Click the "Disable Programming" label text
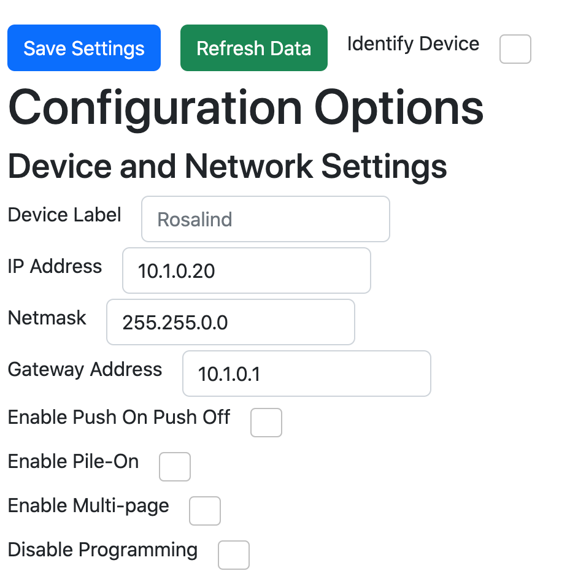 point(102,550)
